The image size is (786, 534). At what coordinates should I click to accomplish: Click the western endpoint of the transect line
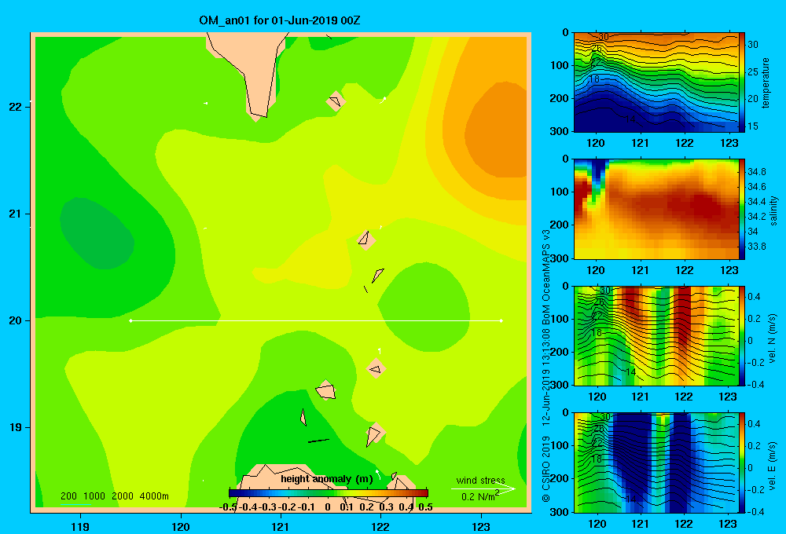(130, 320)
